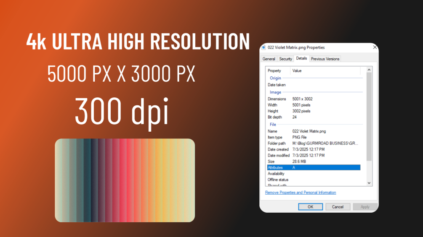Click the Availability row
423x237 pixels.
[314, 174]
